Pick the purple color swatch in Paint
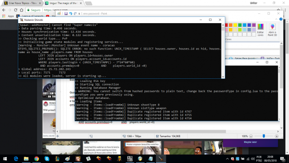Viewport: 289px width, 163px height. pyautogui.click(x=254, y=25)
